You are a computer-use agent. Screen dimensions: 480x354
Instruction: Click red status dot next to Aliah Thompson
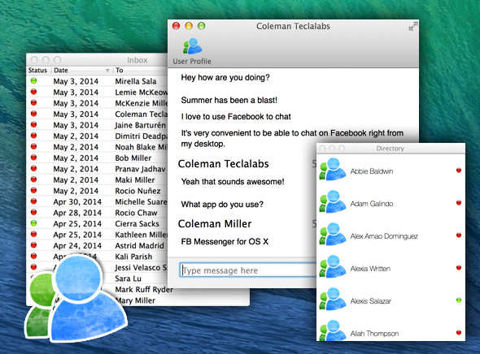click(x=459, y=333)
